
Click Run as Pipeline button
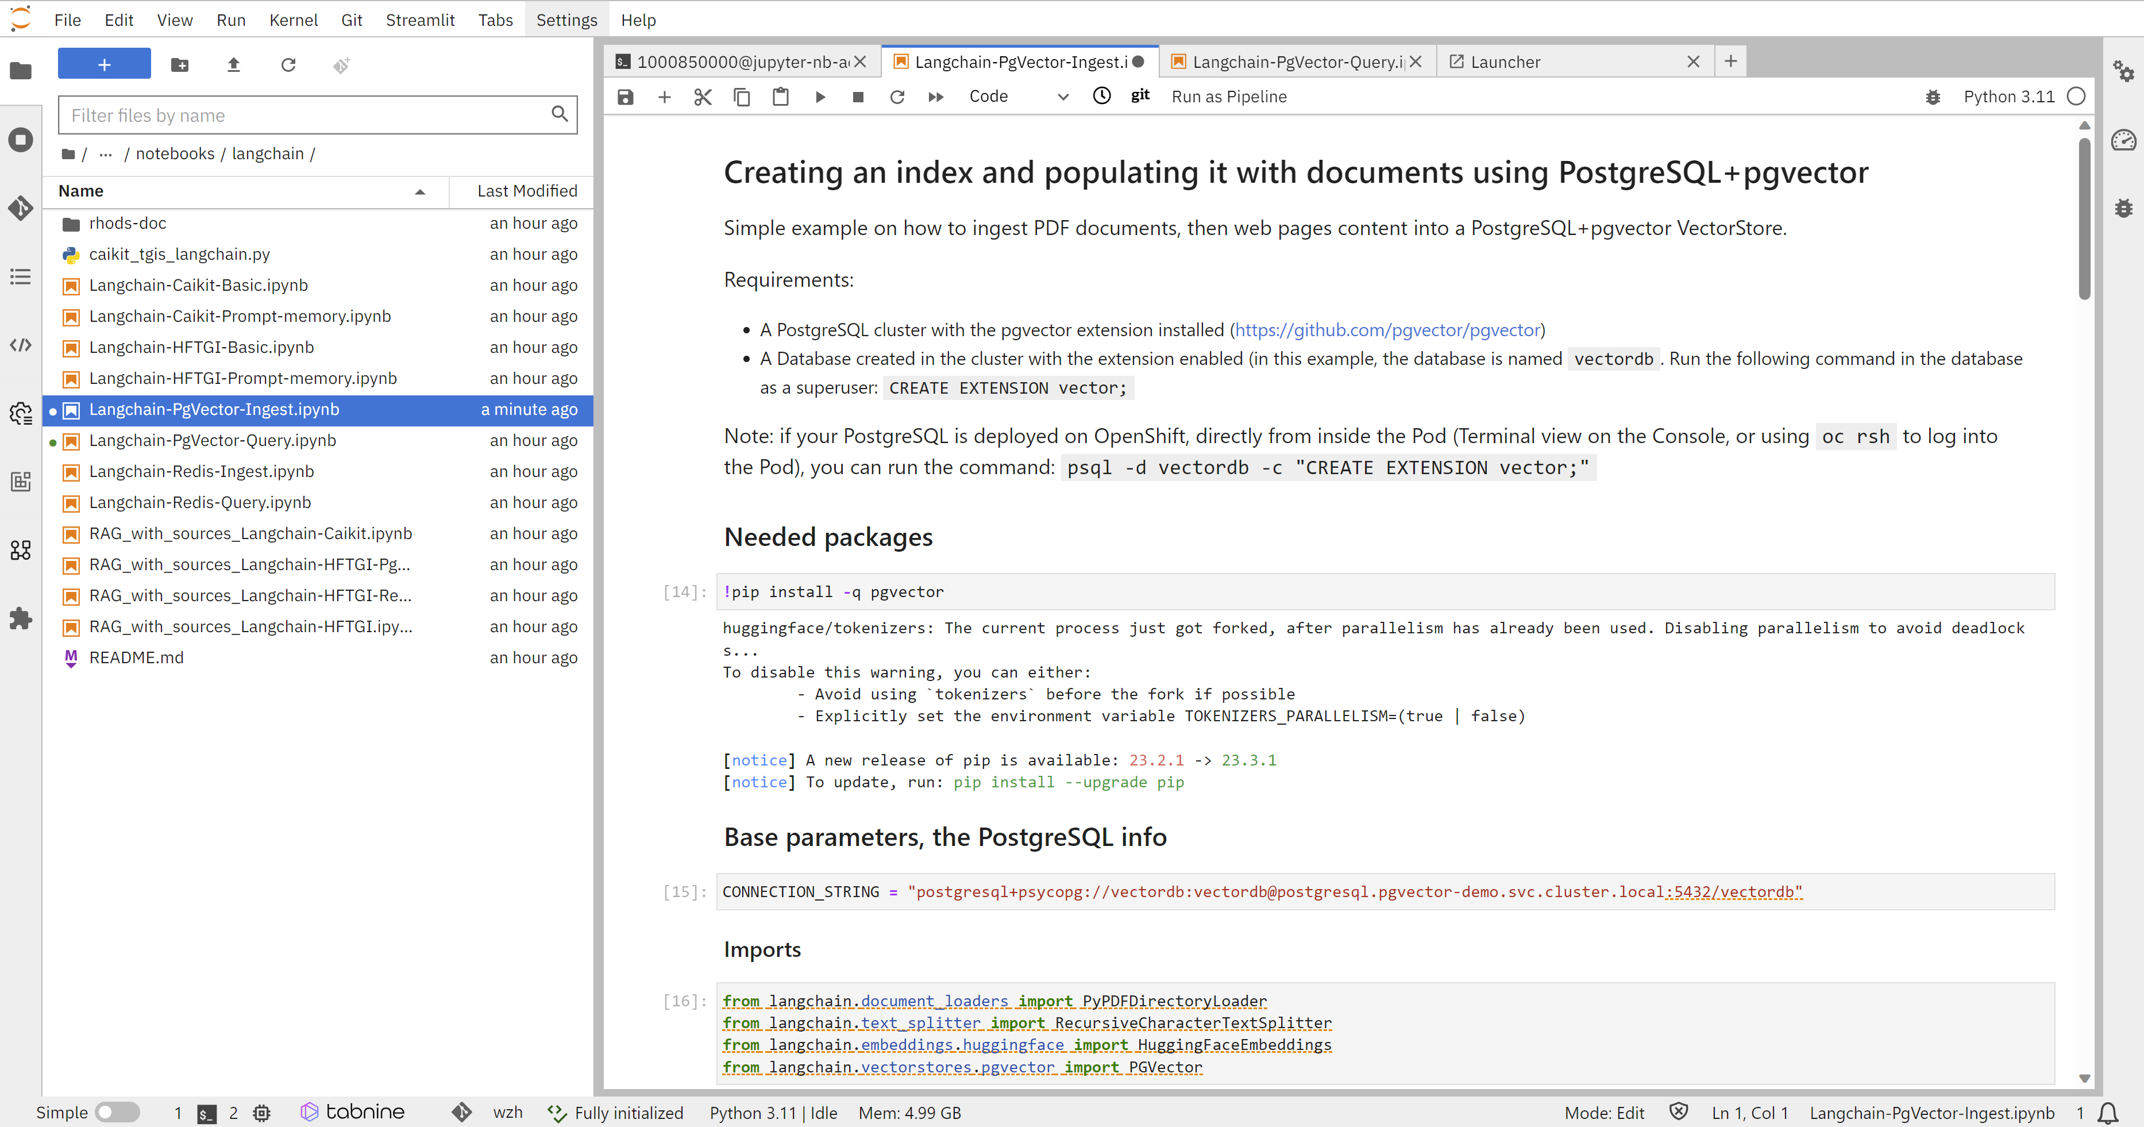pos(1228,97)
